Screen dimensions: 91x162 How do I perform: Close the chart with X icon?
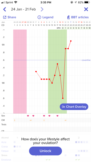[86, 9]
